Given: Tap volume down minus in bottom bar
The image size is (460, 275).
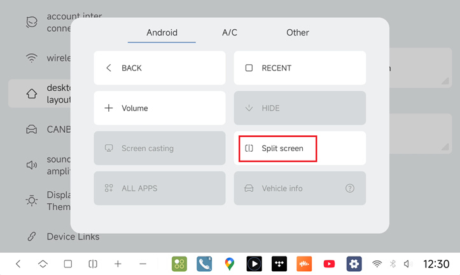Looking at the screenshot, I should (143, 264).
